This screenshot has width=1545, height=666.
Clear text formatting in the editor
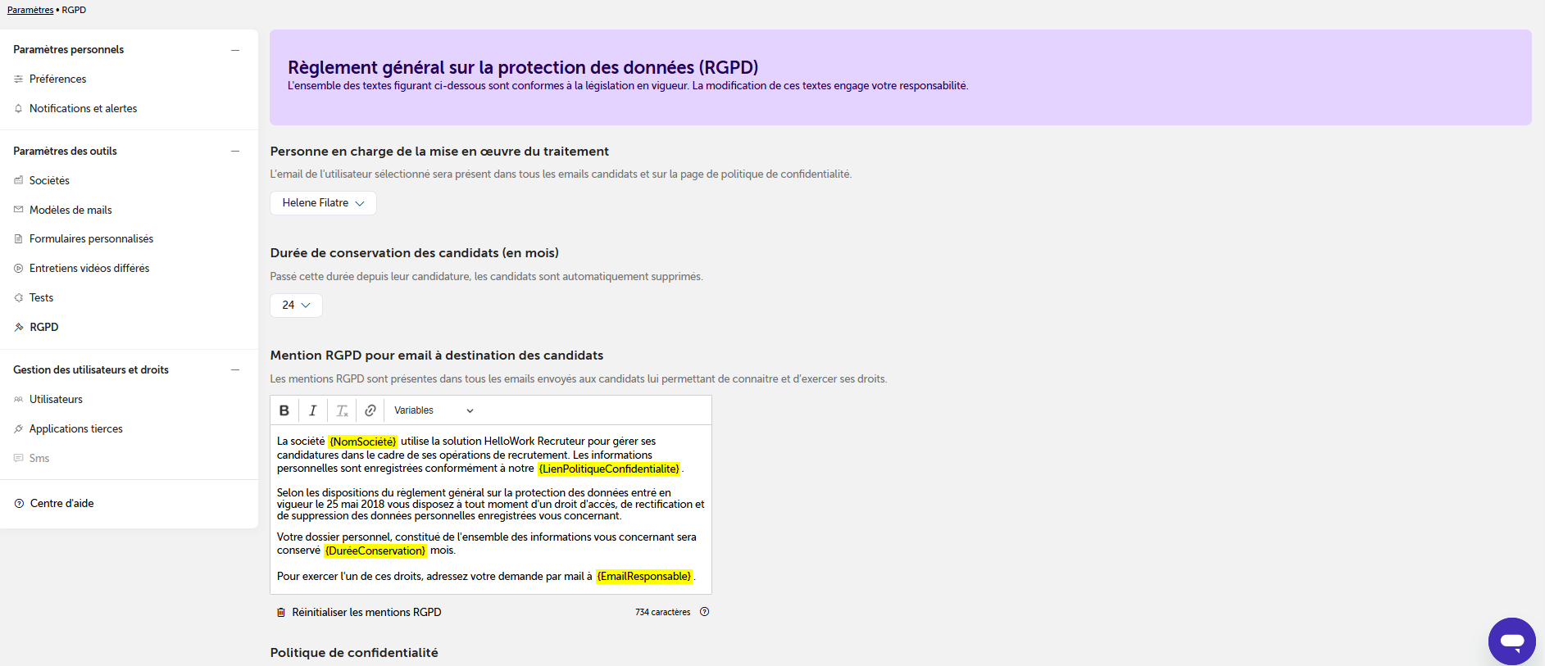tap(342, 410)
